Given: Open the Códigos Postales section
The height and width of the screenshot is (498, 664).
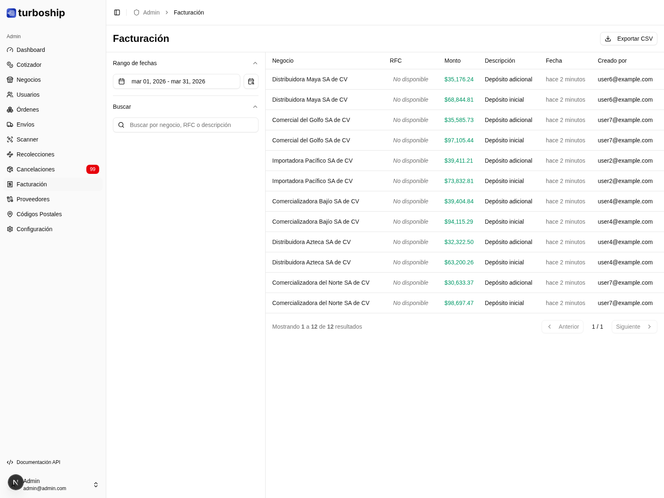Looking at the screenshot, I should pyautogui.click(x=39, y=214).
